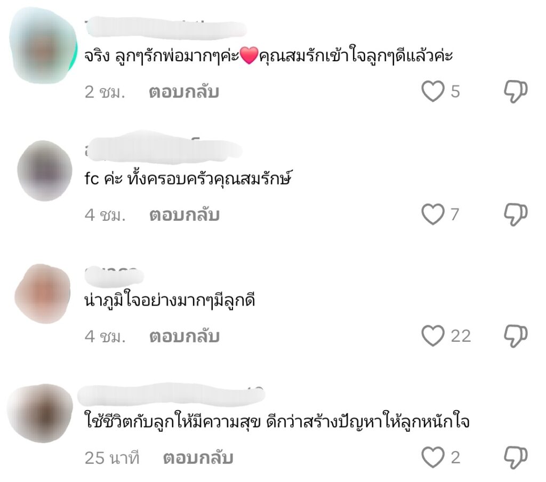Like the 'fc ค่ะ' comment
The height and width of the screenshot is (482, 546).
click(x=433, y=214)
